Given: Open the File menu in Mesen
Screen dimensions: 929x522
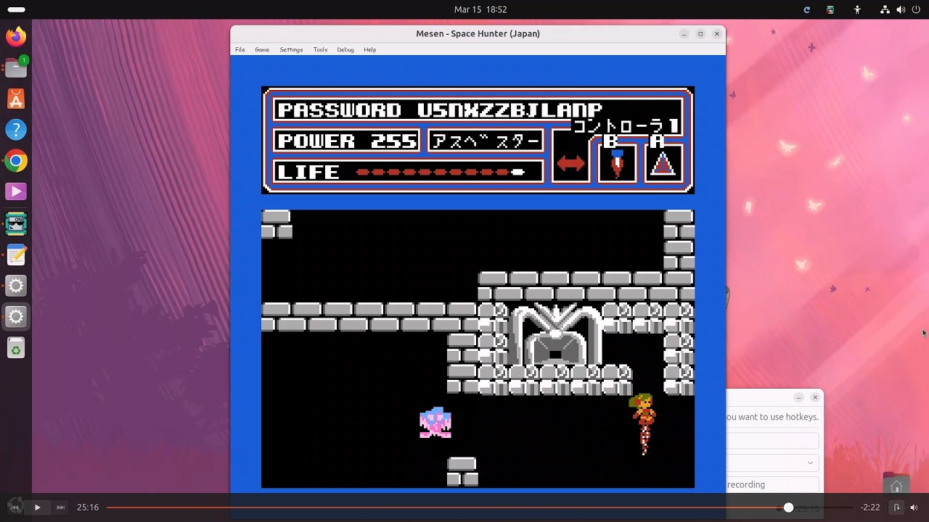Looking at the screenshot, I should click(x=240, y=49).
